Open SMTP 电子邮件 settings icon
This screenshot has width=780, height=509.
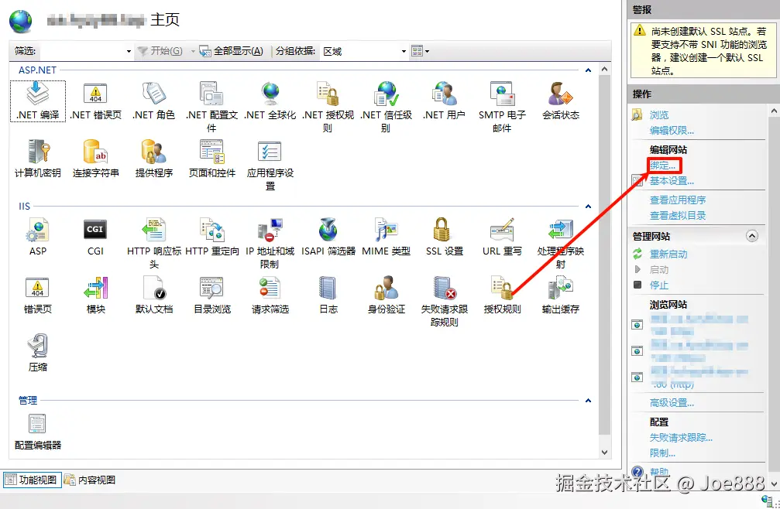click(x=502, y=94)
